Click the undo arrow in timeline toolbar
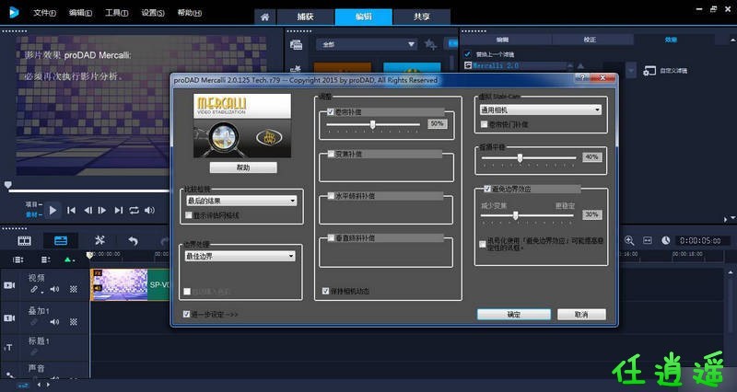Viewport: 737px width, 392px height. [134, 241]
